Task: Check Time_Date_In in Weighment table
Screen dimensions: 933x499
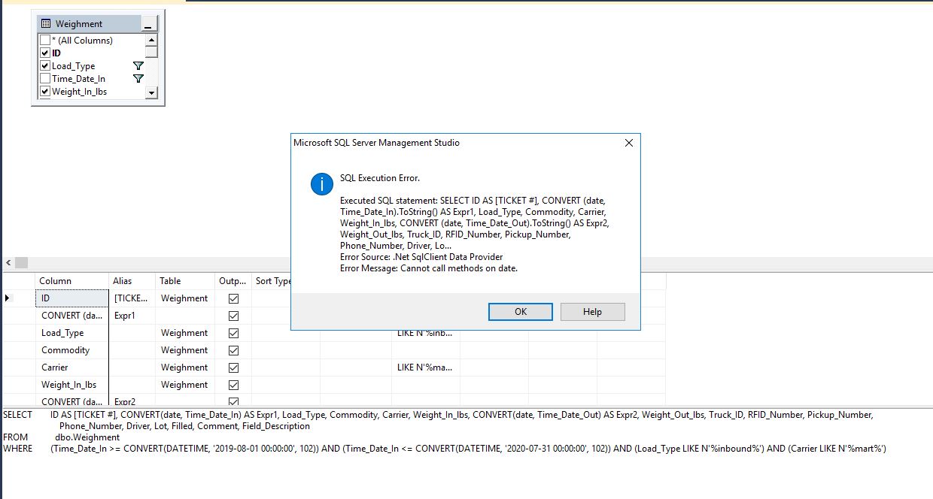Action: point(45,79)
